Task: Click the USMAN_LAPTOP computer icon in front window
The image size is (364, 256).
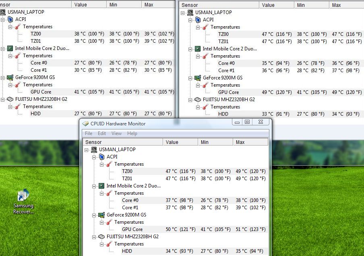Action: pyautogui.click(x=94, y=150)
